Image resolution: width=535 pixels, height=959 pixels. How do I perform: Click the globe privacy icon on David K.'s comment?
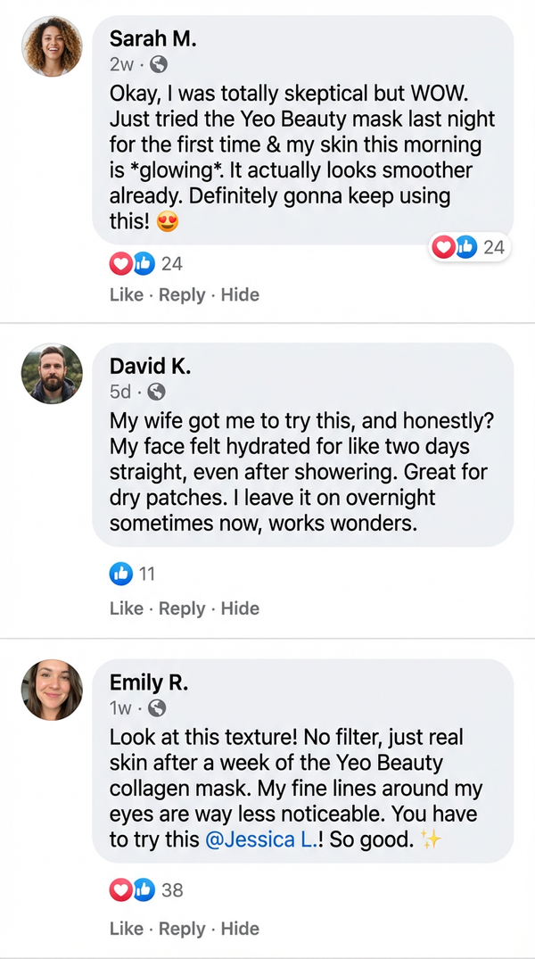click(x=157, y=392)
